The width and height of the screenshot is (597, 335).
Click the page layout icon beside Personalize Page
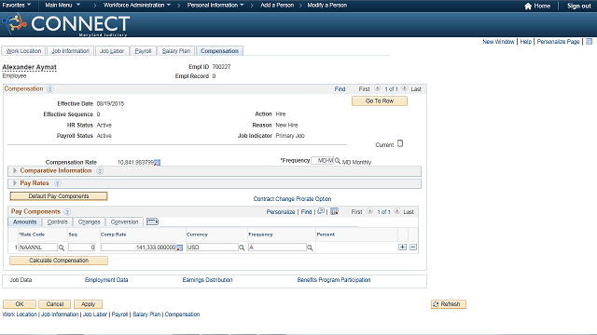[589, 41]
